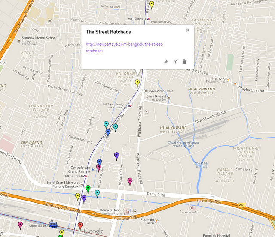Click the pink pin on Rama IX 7 Alley
The image size is (275, 237).
pyautogui.click(x=130, y=182)
